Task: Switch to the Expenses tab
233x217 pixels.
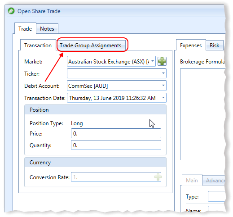Action: [x=191, y=45]
